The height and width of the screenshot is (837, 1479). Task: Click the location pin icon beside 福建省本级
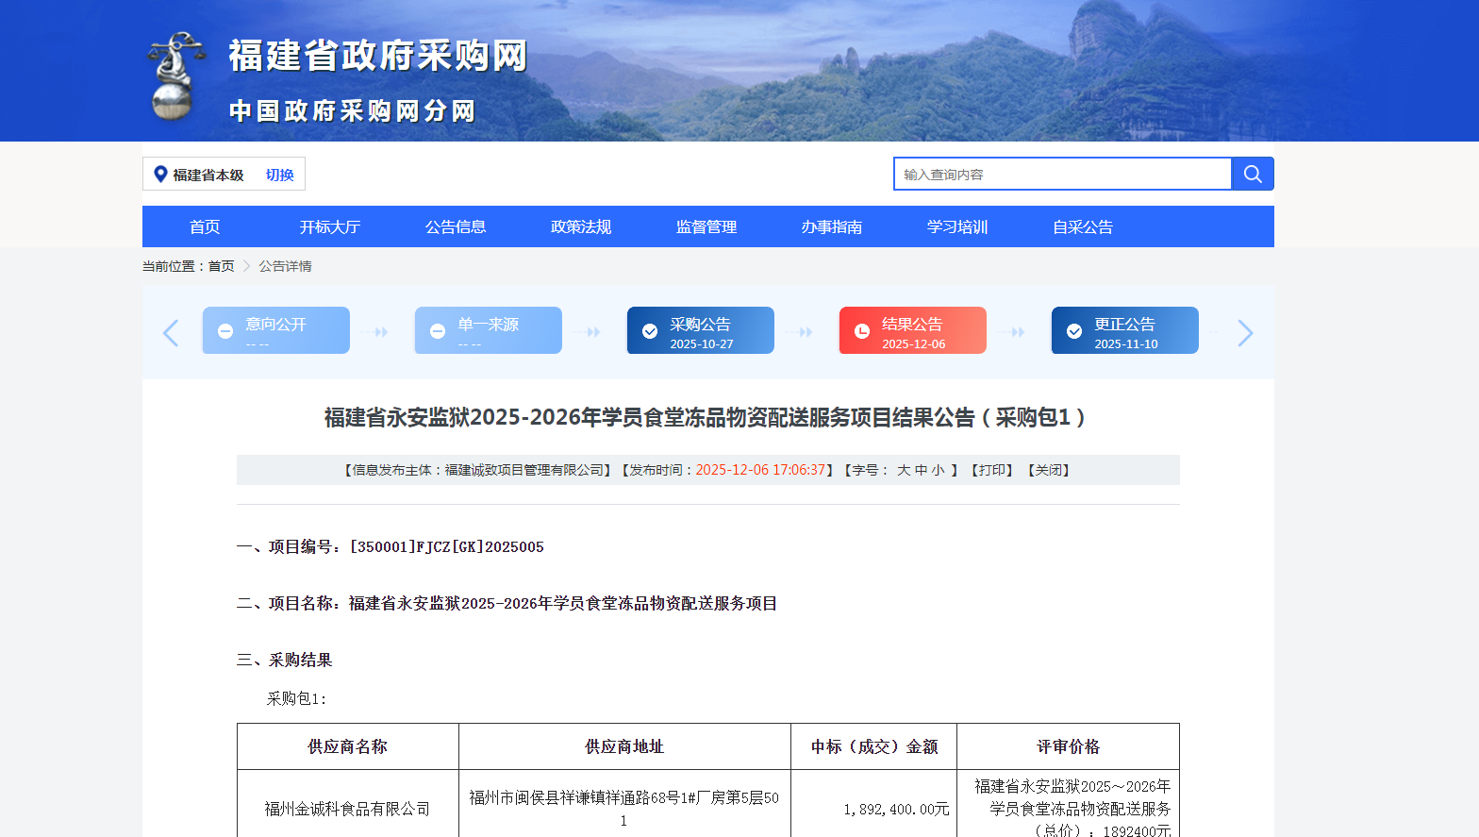tap(160, 175)
